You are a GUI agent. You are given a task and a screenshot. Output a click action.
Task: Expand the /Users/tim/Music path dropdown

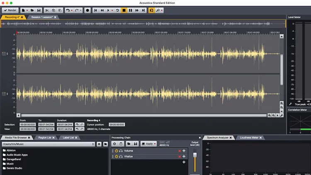tap(93, 144)
